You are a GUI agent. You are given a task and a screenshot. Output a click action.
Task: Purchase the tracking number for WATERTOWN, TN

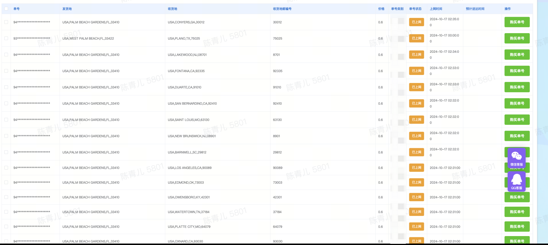(x=517, y=212)
